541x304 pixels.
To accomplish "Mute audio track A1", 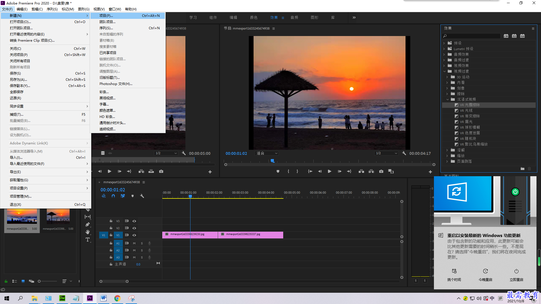I will click(x=134, y=243).
